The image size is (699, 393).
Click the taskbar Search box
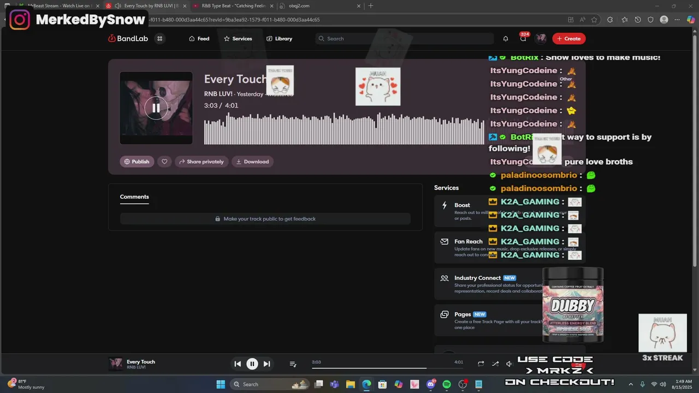click(x=270, y=384)
